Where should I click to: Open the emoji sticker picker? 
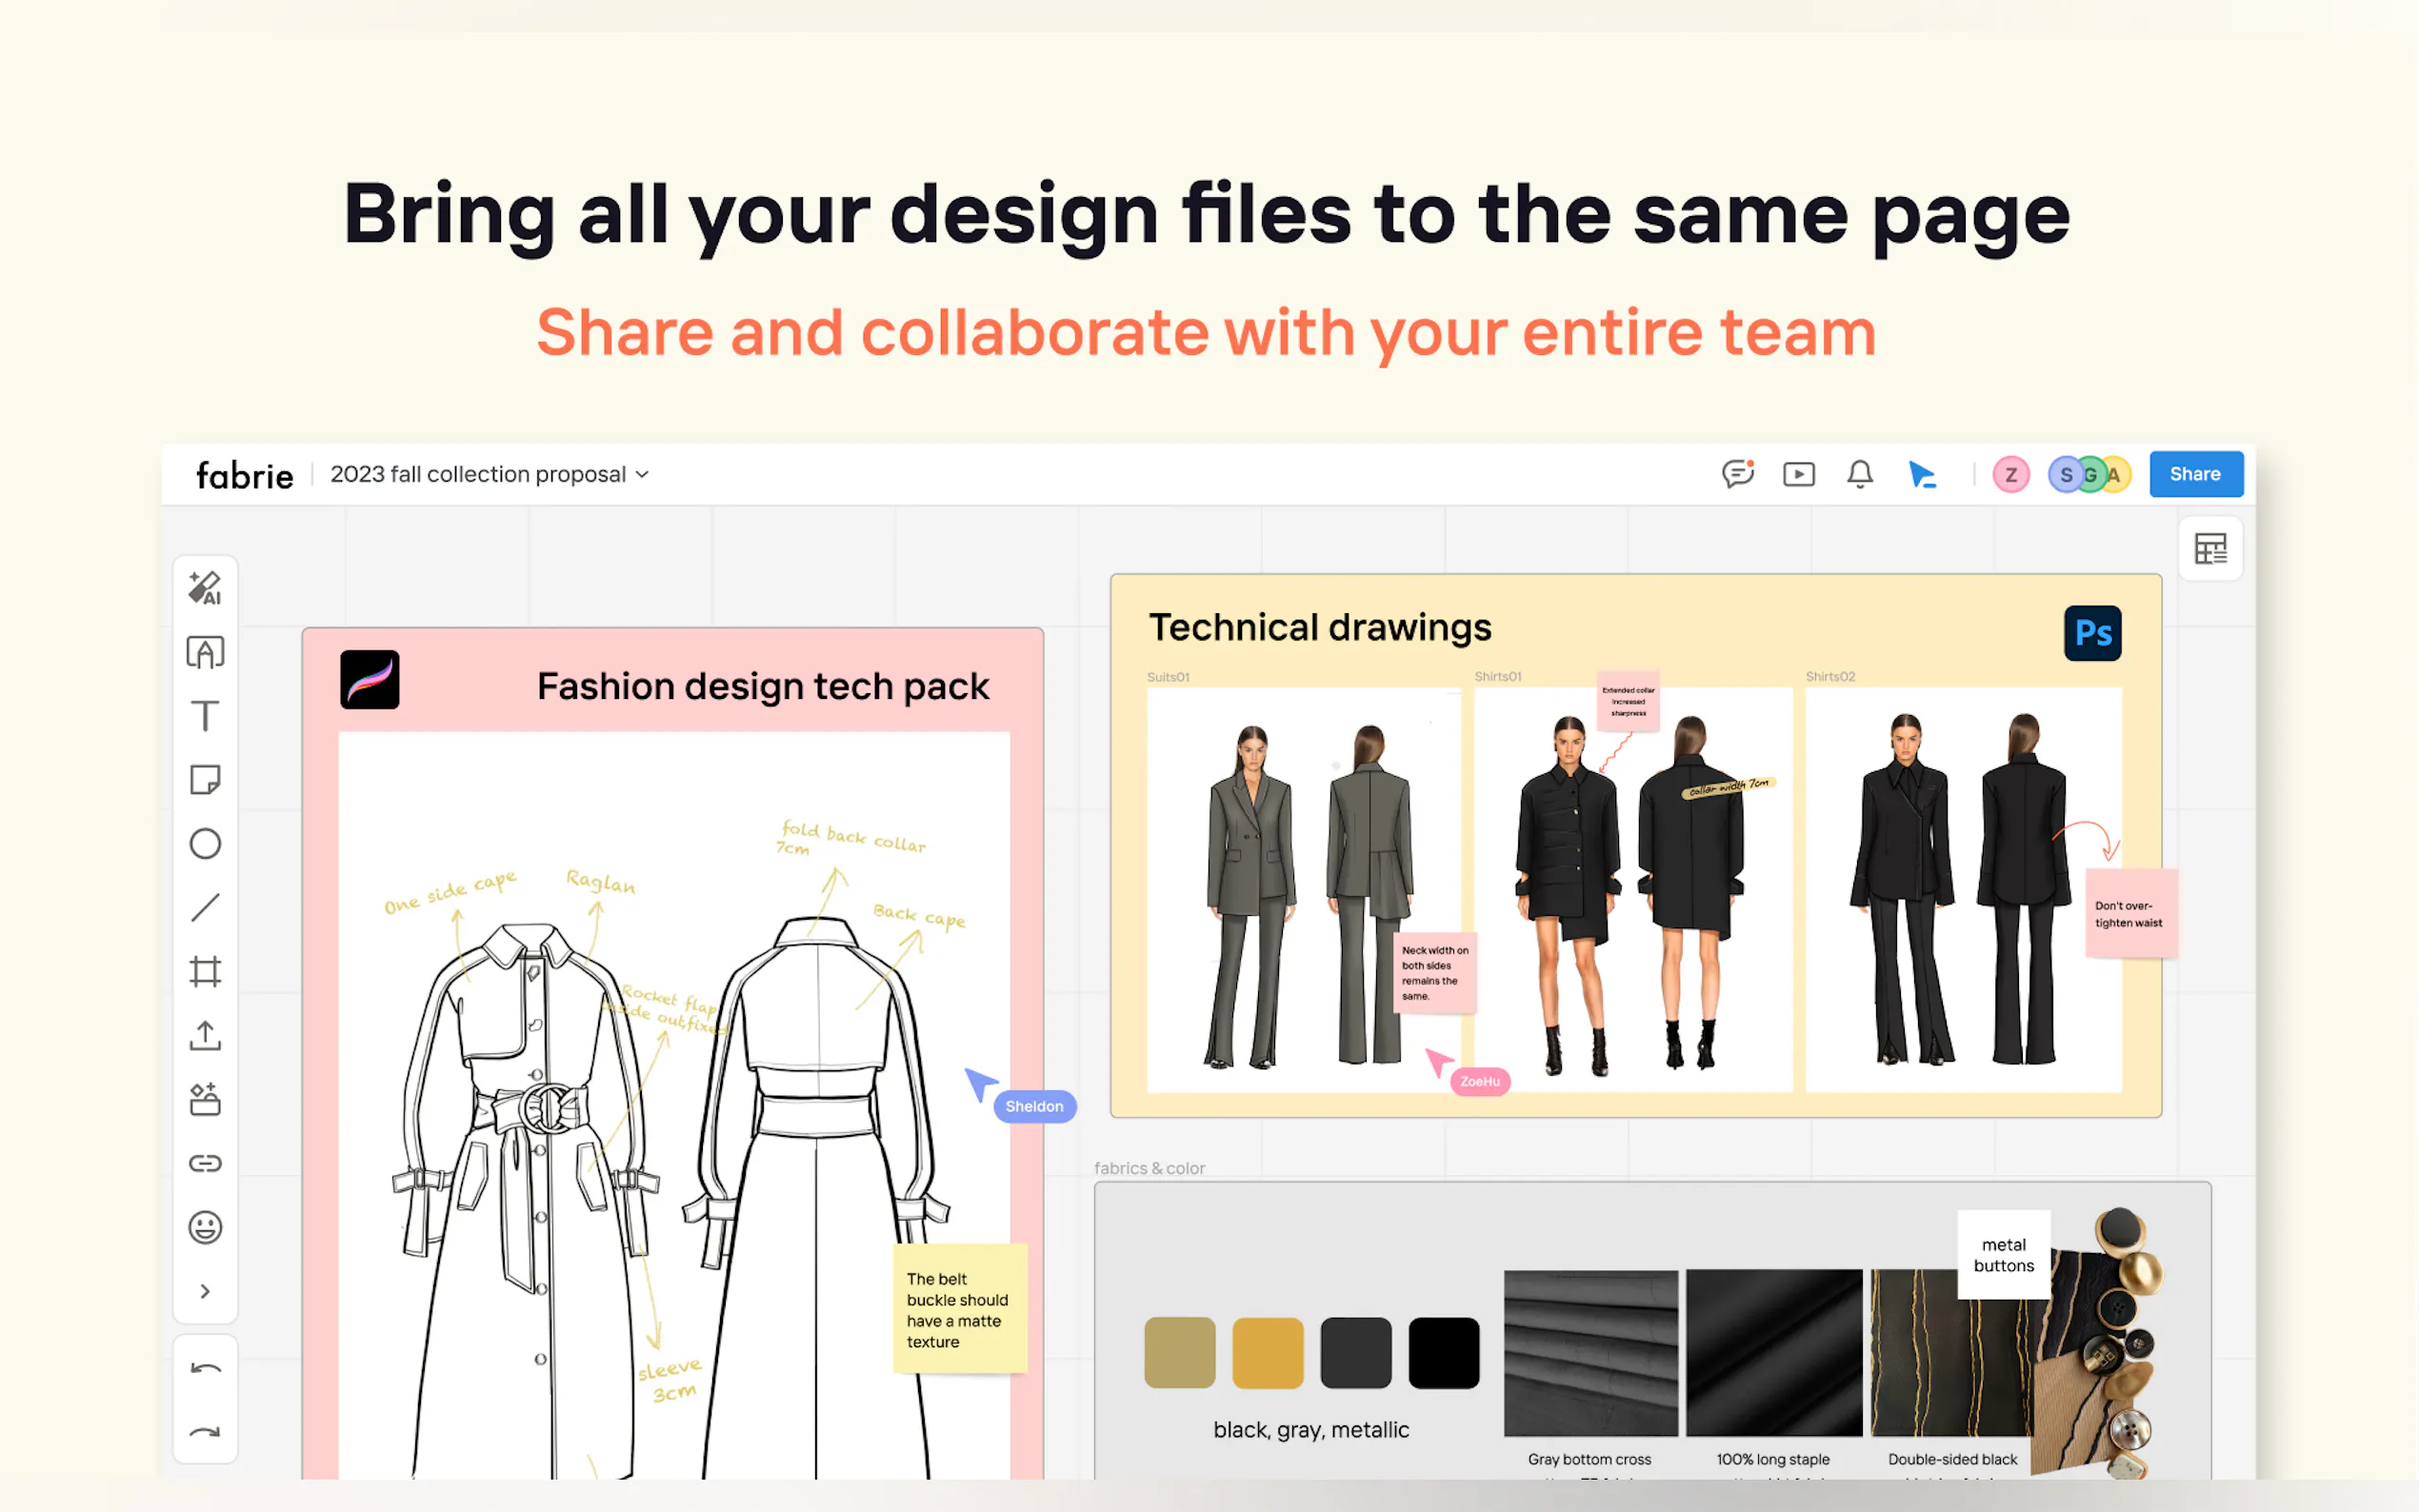205,1227
